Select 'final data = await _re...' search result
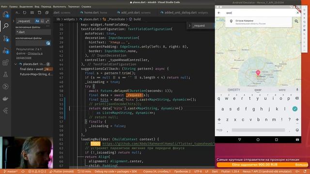This screenshot has height=174, width=310. [x=36, y=69]
